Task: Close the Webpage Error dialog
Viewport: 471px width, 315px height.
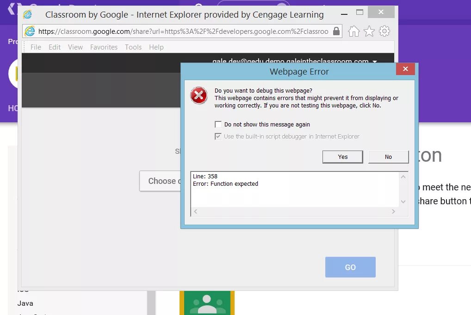Action: click(x=405, y=69)
